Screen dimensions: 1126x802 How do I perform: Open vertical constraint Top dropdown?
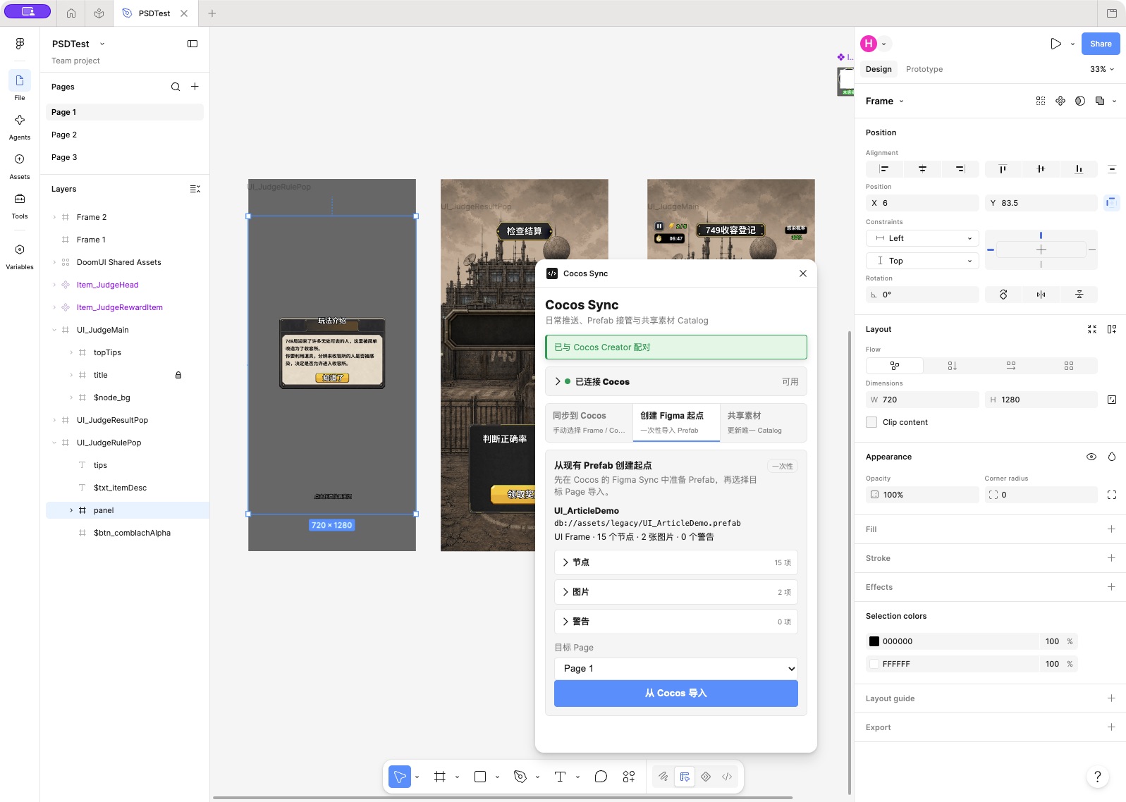(x=922, y=261)
